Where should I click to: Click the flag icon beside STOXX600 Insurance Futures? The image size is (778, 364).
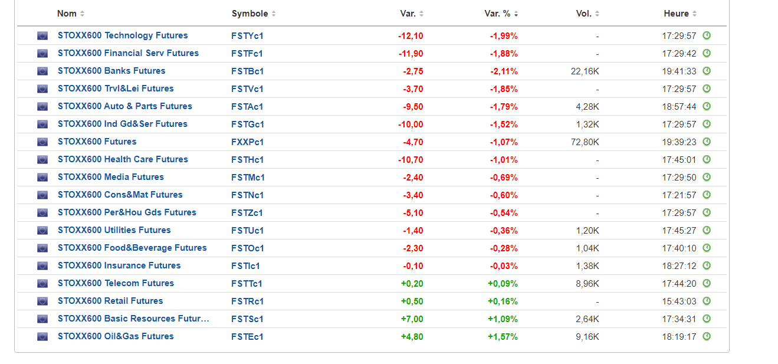coord(42,265)
